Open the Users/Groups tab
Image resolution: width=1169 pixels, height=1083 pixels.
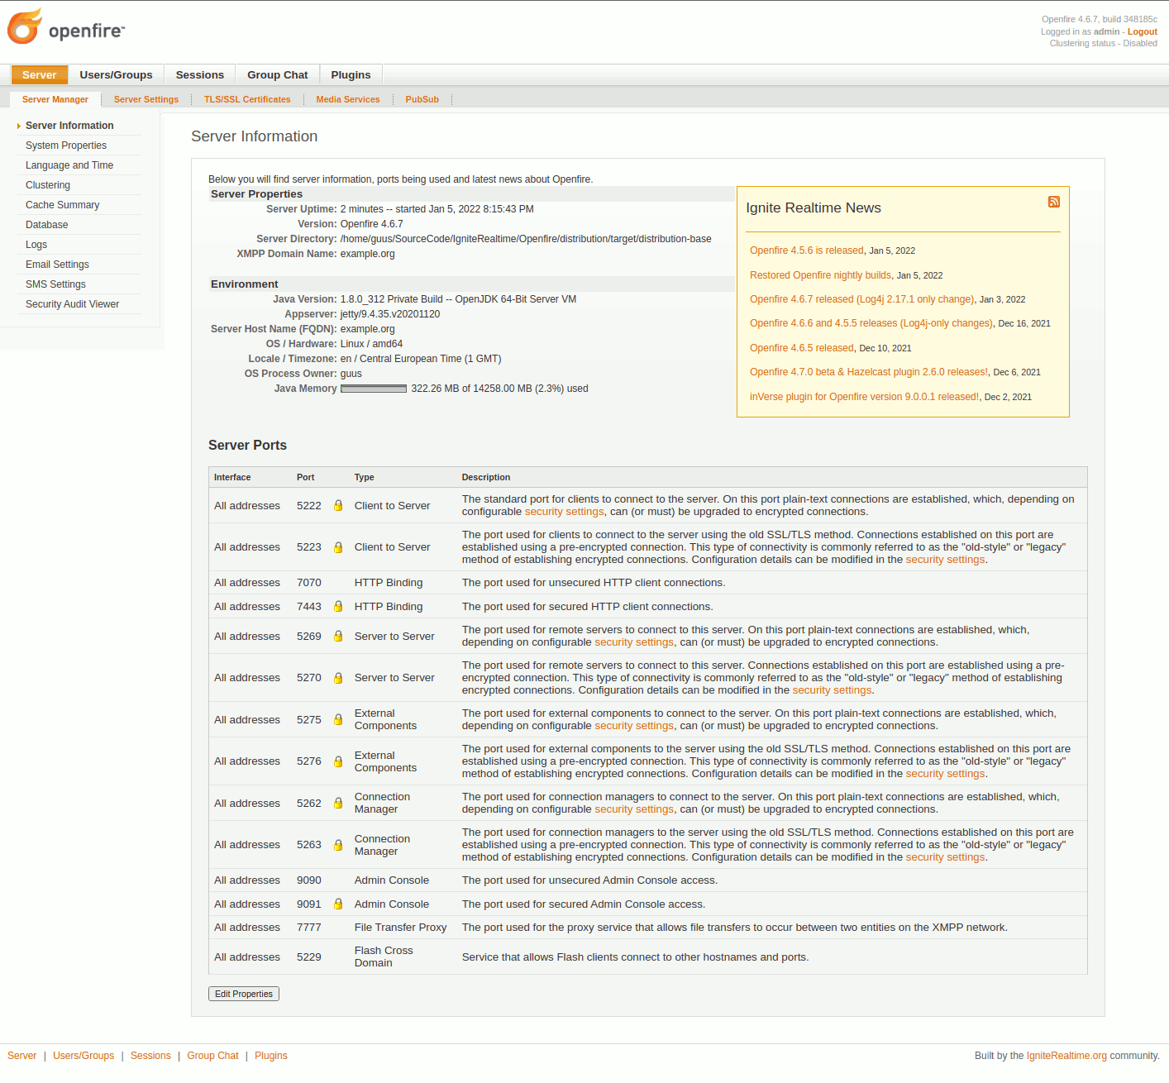pos(116,74)
